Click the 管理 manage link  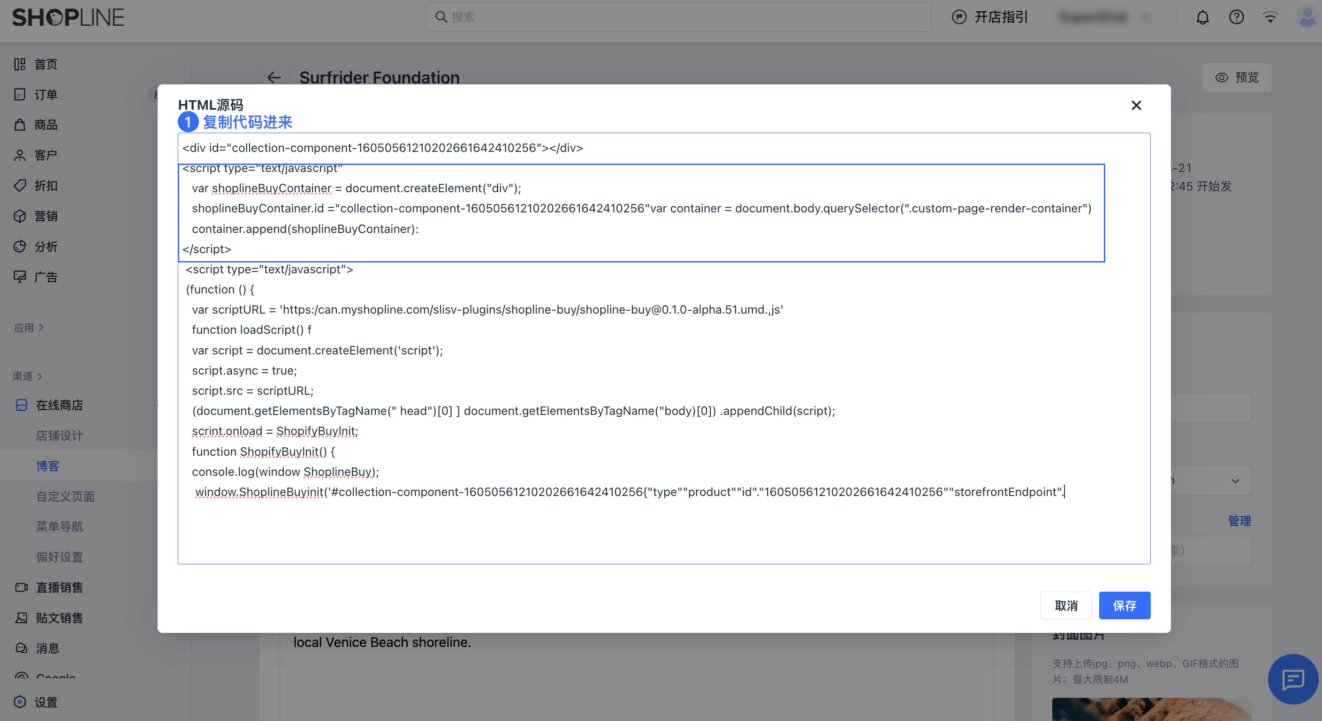click(x=1239, y=521)
